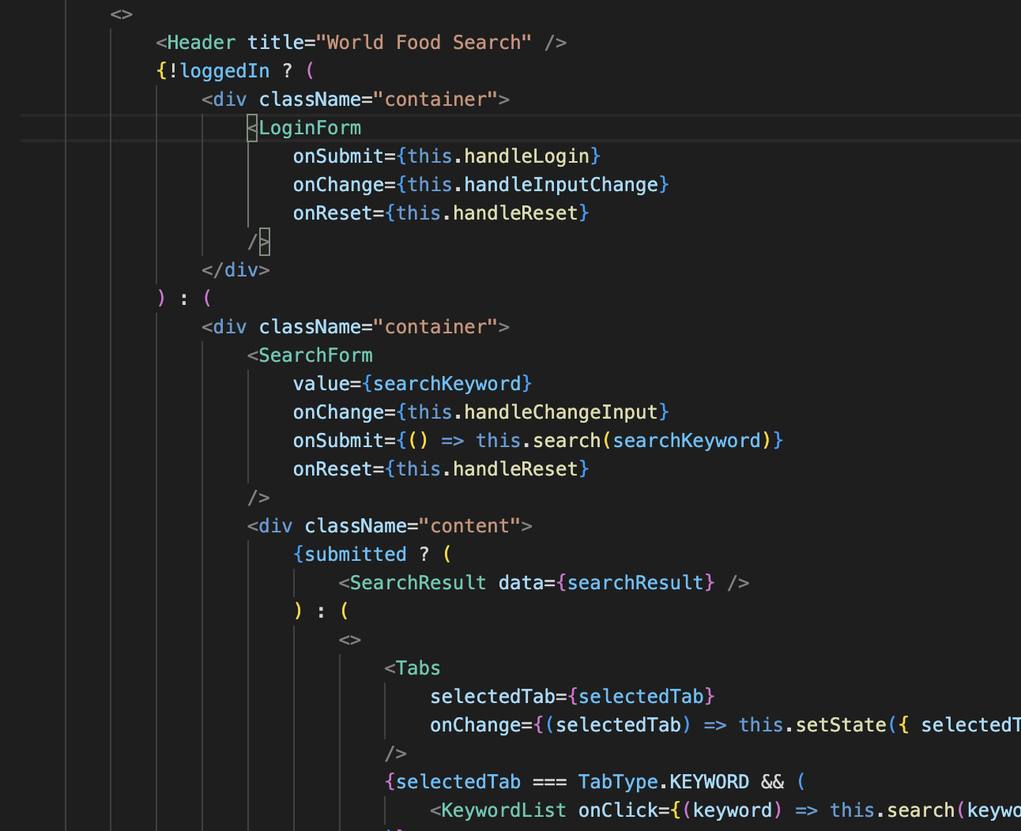Click the submitted variable in ternary
This screenshot has width=1021, height=831.
(x=356, y=555)
